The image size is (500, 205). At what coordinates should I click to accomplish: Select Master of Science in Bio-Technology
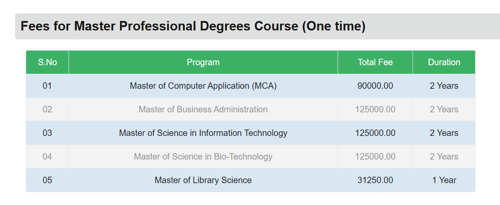[x=203, y=157]
